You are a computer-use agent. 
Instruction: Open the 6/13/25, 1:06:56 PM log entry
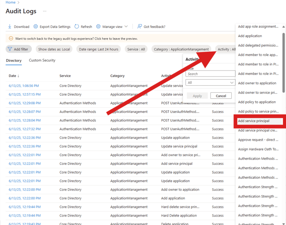pyautogui.click(x=24, y=86)
